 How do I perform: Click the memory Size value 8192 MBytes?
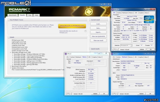[77, 63]
